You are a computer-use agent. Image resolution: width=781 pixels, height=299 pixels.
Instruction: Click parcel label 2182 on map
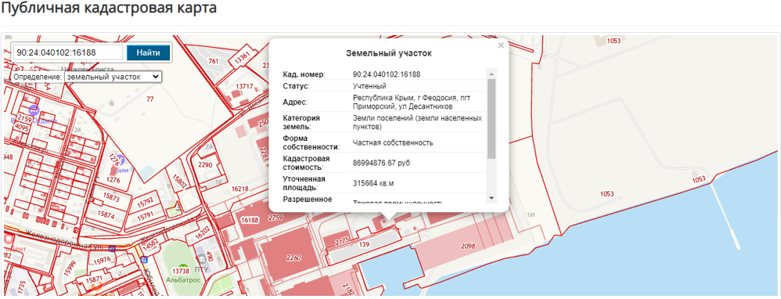pos(347,289)
